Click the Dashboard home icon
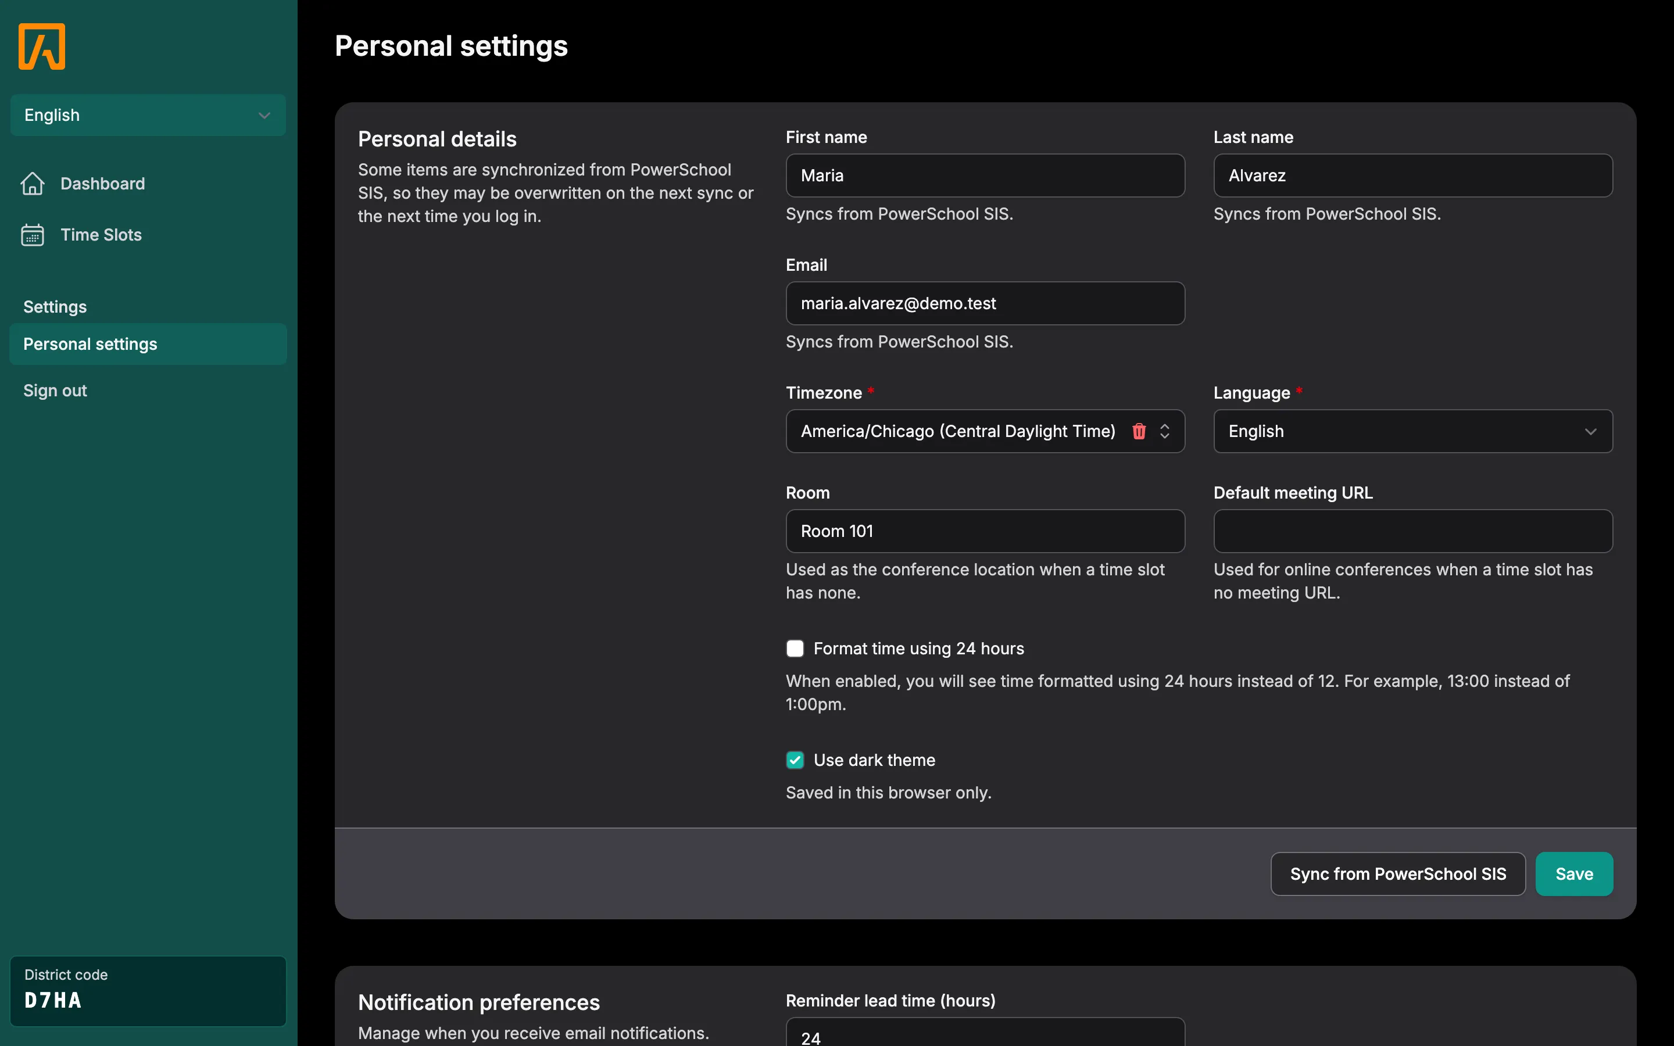 coord(33,183)
